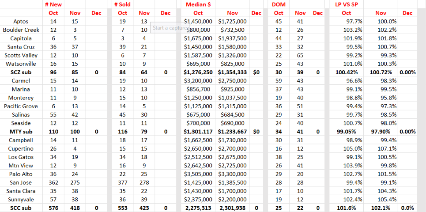Screen dimensions: 426x212
Task: Click Palo Alto Oct median $3,505,000
Action: pos(198,174)
